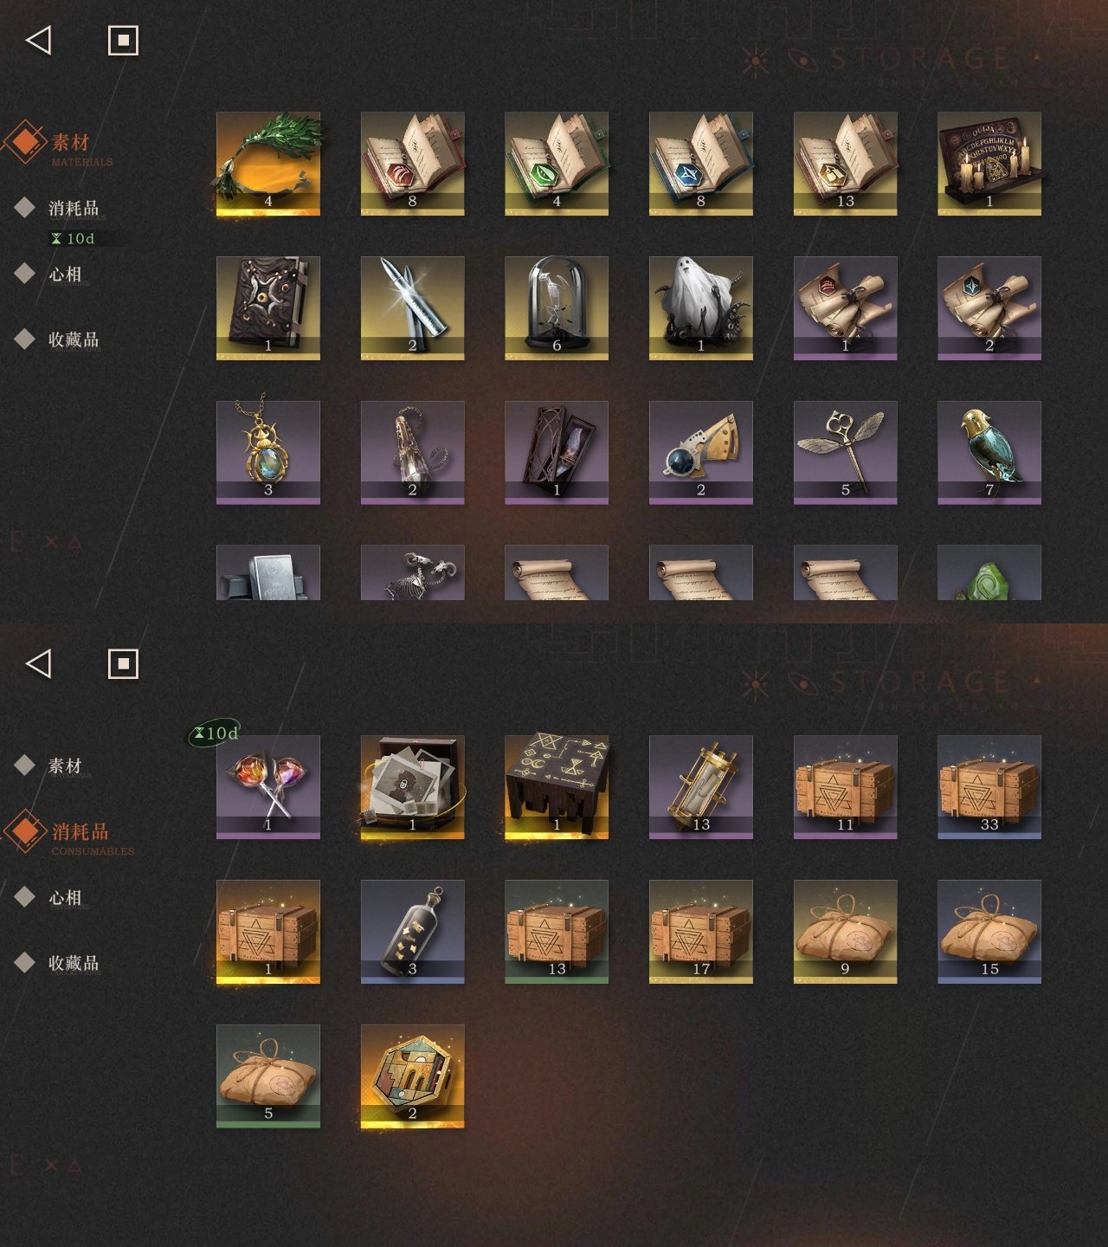Tap the ghost figure material
This screenshot has height=1247, width=1108.
(701, 308)
